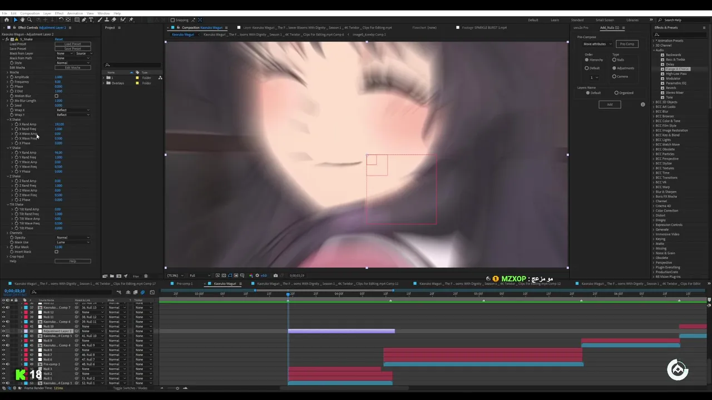The width and height of the screenshot is (712, 400).
Task: Switch to the Pre-comp 1 timeline tab
Action: pyautogui.click(x=184, y=284)
